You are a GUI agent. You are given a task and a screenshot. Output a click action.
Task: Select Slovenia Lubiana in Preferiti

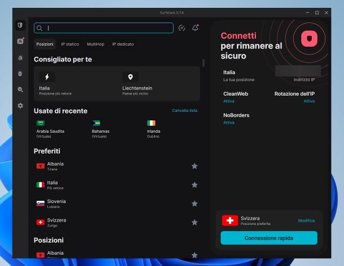click(117, 204)
